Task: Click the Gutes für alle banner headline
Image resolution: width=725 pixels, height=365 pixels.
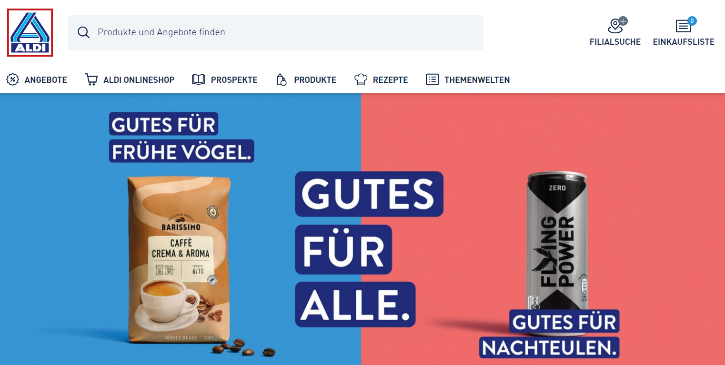Action: (x=369, y=249)
